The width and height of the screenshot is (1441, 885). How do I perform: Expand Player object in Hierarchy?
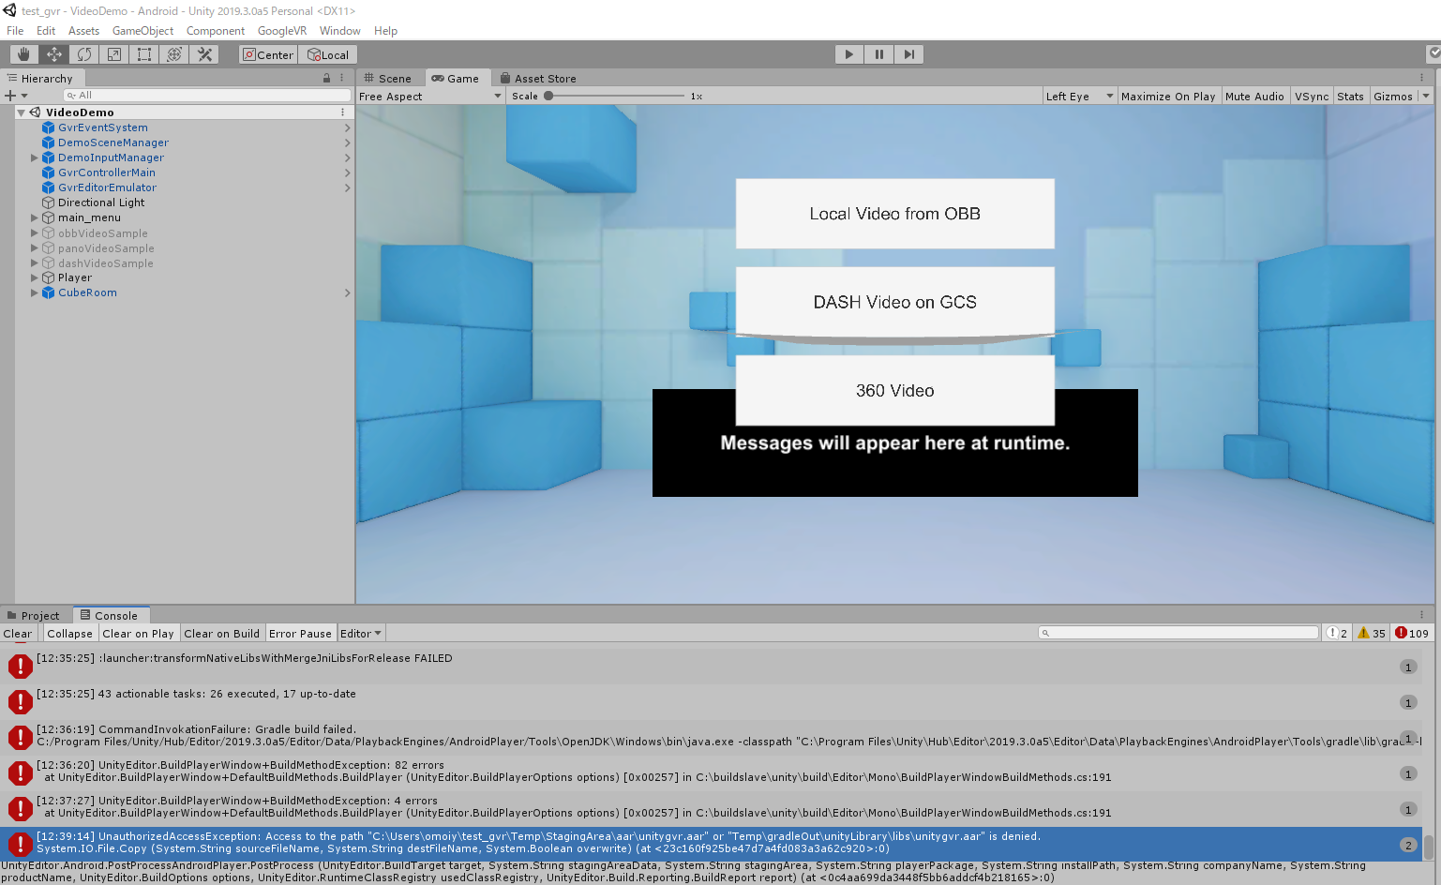click(35, 277)
